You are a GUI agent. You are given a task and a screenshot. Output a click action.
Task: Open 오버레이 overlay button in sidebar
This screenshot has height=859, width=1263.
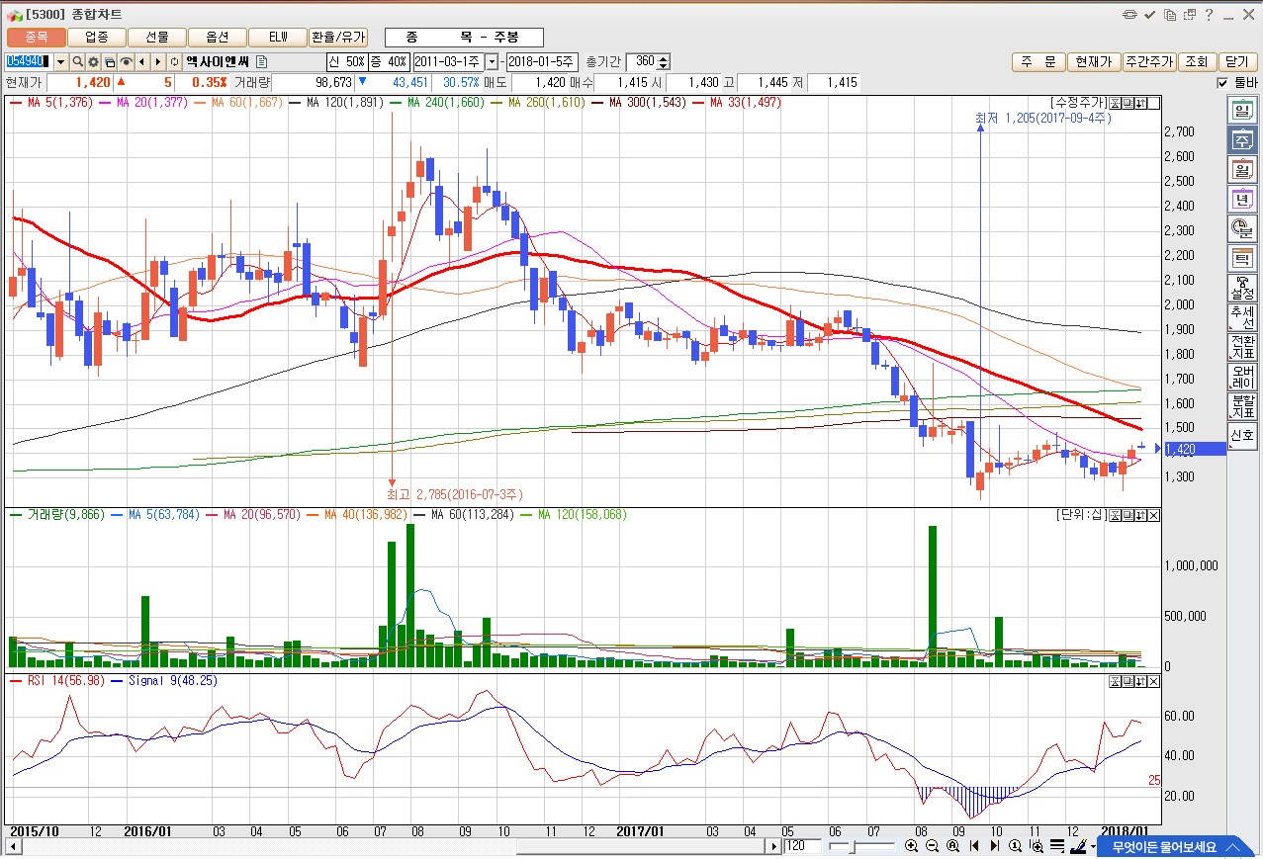click(1241, 377)
